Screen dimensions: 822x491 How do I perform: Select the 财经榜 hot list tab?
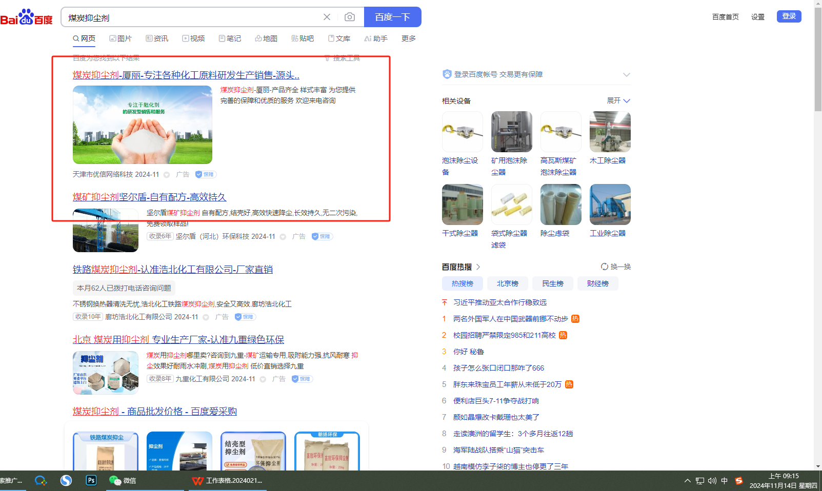tap(598, 283)
